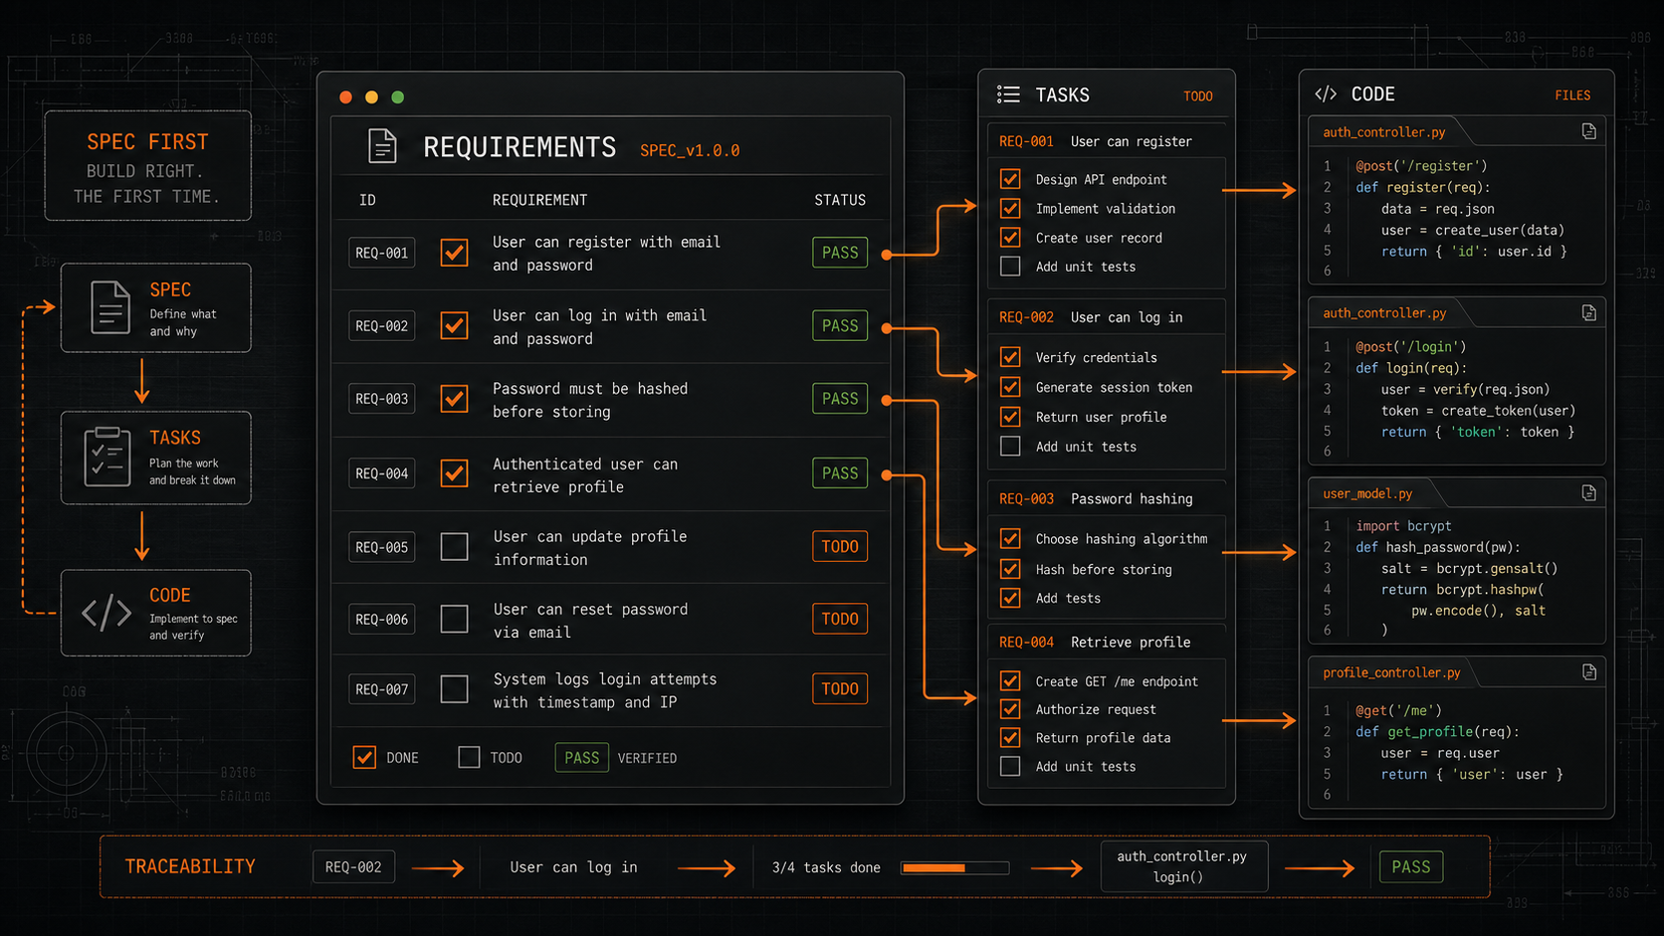
Task: Click the TODO status button for REQ-006
Action: click(840, 619)
